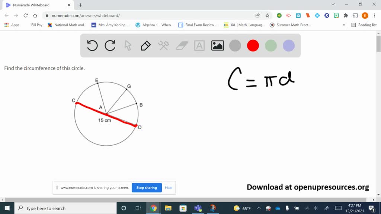Image resolution: width=381 pixels, height=214 pixels.
Task: Select the Undo tool on the whiteboard
Action: 92,45
